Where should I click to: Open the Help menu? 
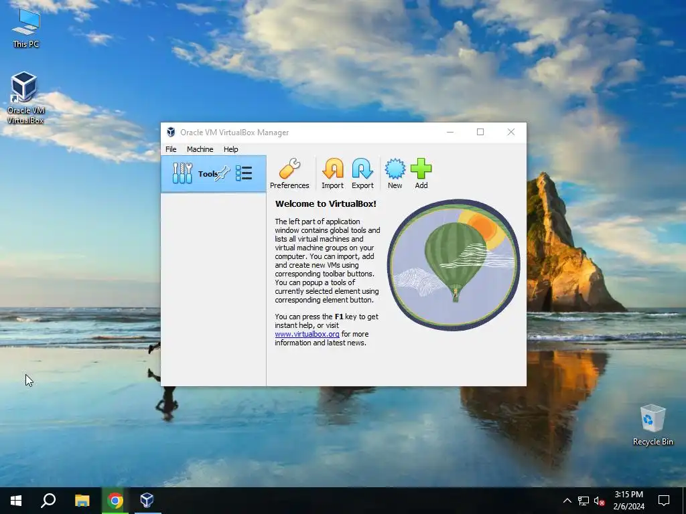coord(230,149)
